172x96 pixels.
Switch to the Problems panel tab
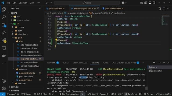[53, 63]
